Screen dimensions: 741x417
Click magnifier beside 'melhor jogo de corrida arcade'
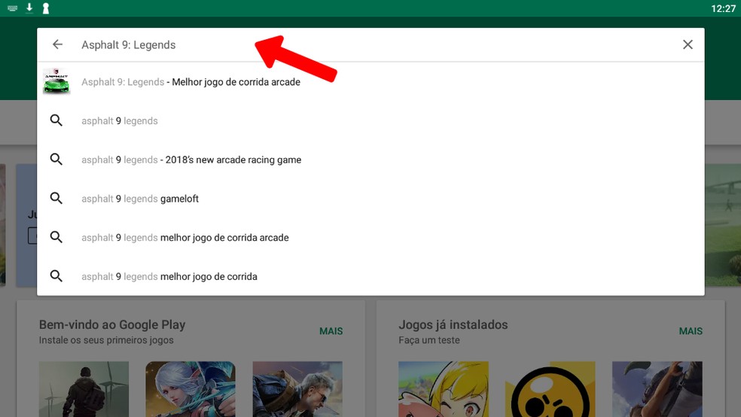click(x=56, y=237)
